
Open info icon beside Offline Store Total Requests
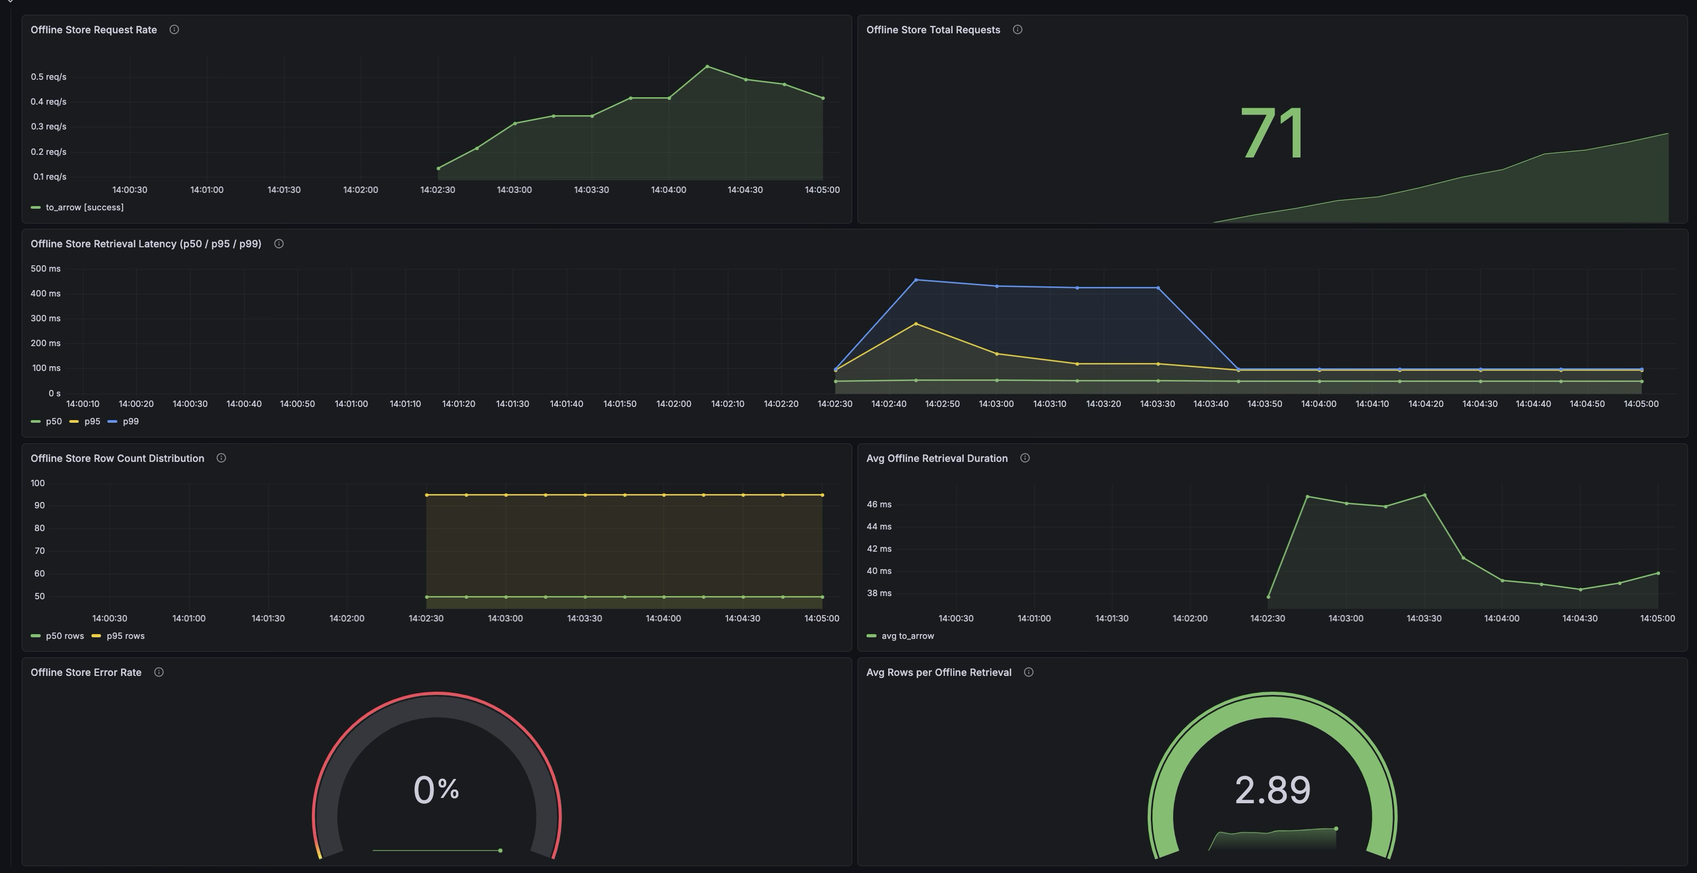1017,30
